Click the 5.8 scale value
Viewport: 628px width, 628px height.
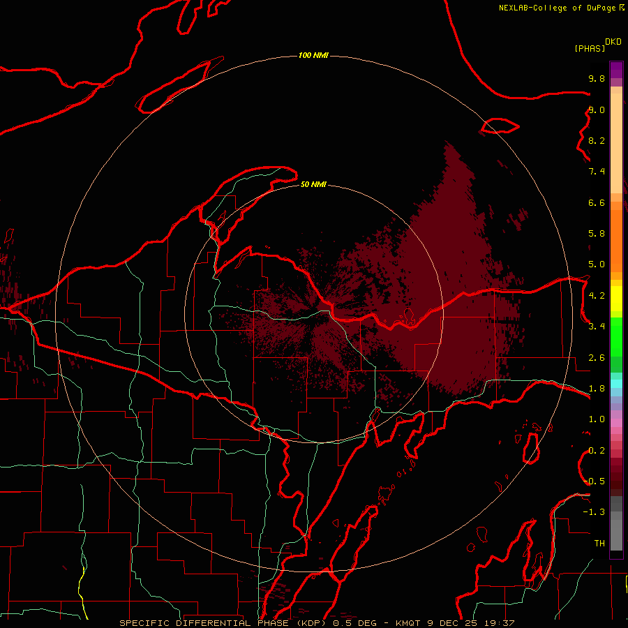point(597,234)
